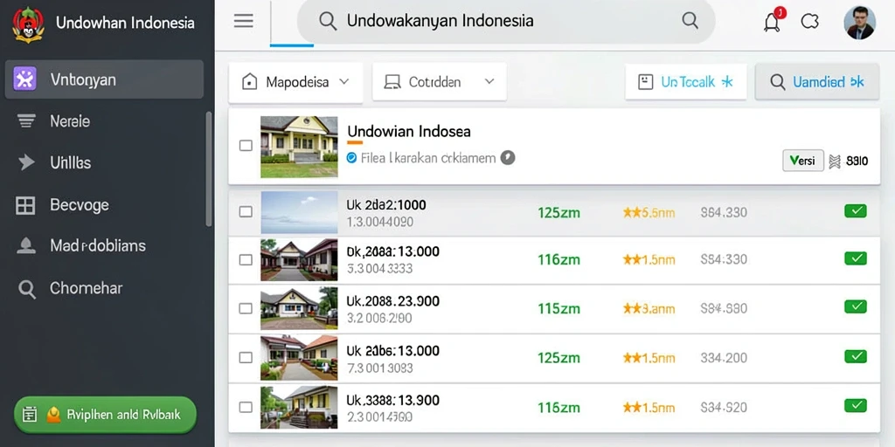This screenshot has width=895, height=447.
Task: Click the house icon in Mapodeisa dropdown
Action: (x=249, y=82)
